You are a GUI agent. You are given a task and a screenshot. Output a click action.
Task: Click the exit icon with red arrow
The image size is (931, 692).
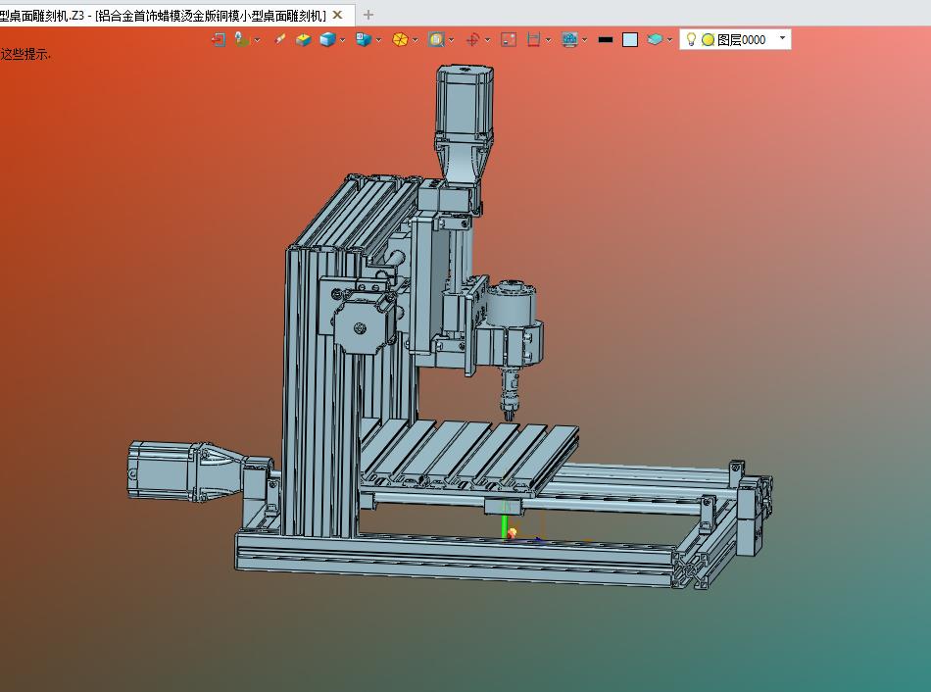coord(219,40)
